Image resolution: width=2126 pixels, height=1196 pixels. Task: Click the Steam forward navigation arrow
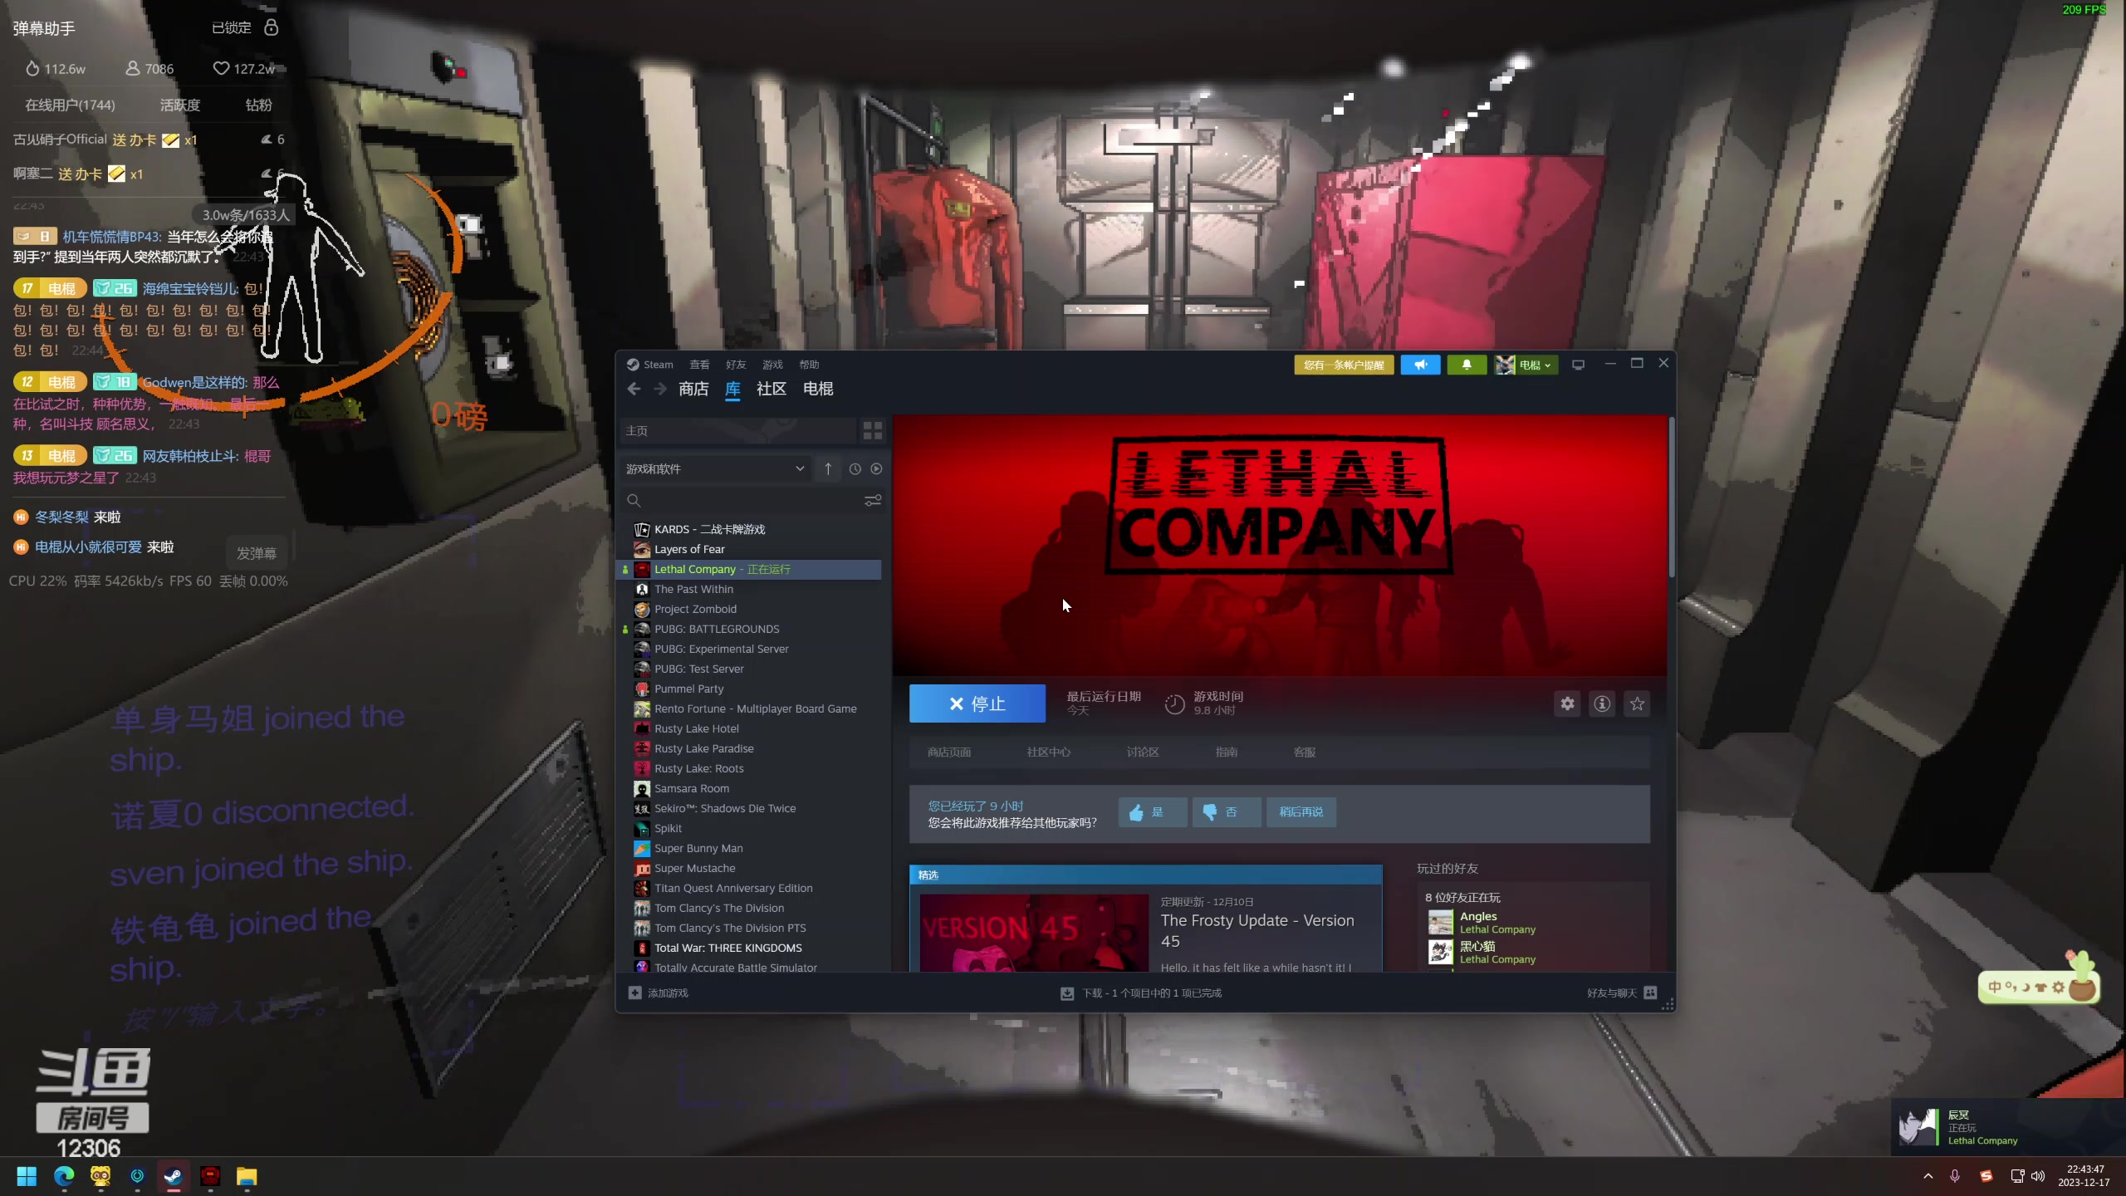coord(660,389)
